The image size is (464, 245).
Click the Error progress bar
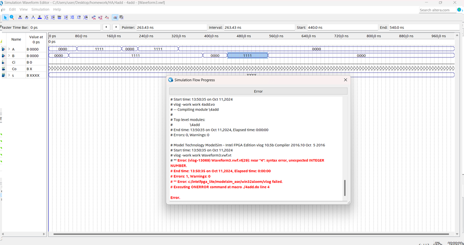point(258,91)
